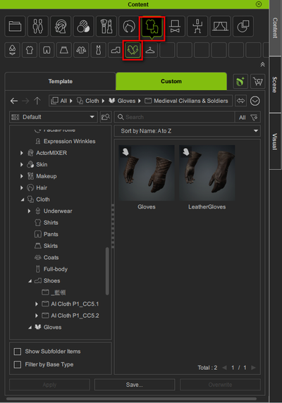Choose the Gloves subcategory icon
The image size is (282, 403).
[133, 50]
